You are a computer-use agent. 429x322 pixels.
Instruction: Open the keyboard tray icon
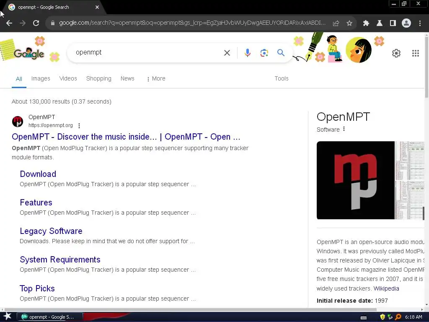tap(364, 317)
